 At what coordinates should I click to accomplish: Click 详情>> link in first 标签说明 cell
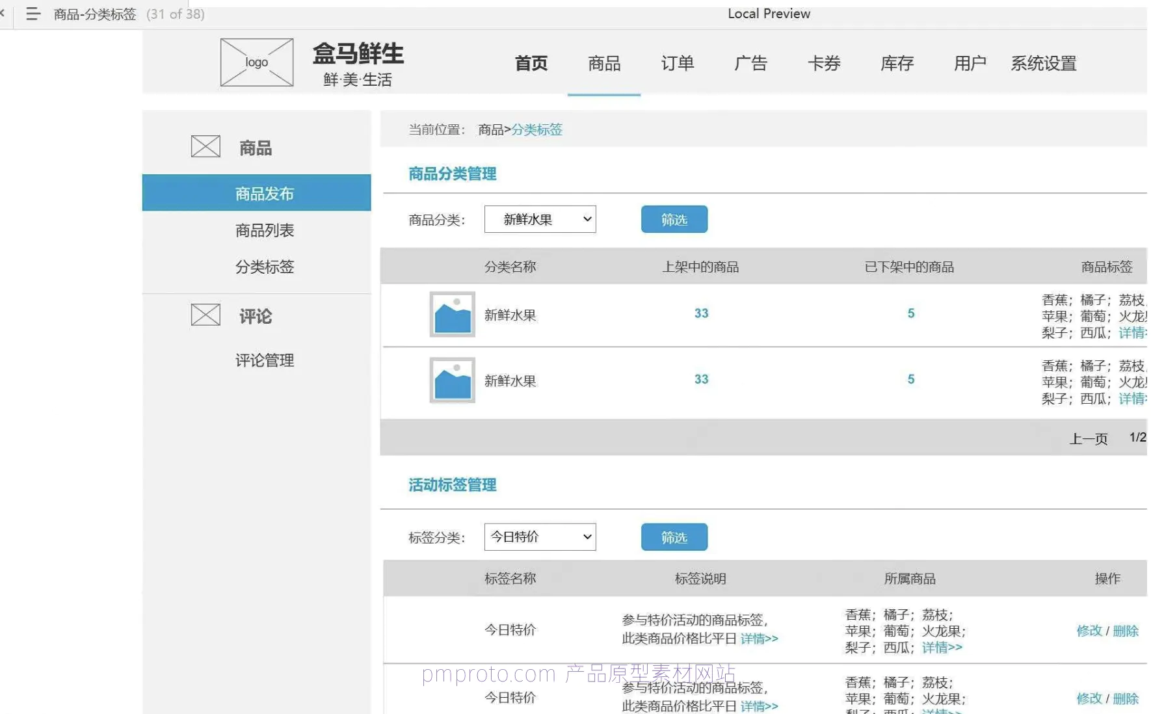pos(760,639)
